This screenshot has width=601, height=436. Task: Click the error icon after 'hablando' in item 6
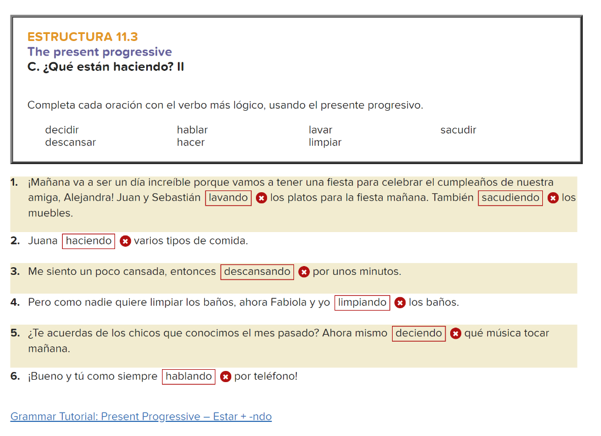click(x=225, y=377)
